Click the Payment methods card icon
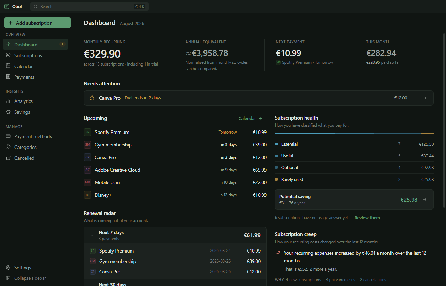 click(x=8, y=136)
